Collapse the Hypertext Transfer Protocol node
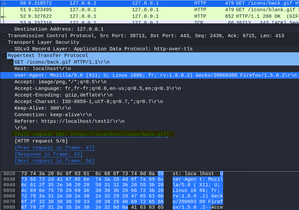The width and height of the screenshot is (299, 210). tap(4, 56)
